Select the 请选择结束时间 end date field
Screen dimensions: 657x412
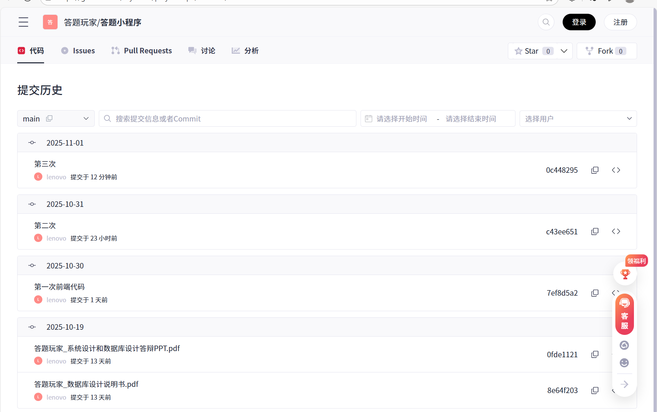click(471, 119)
